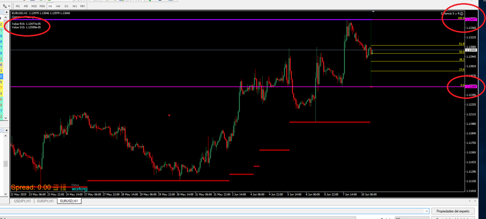Click the orange Spread: 0.00 label
The height and width of the screenshot is (219, 486).
pyautogui.click(x=31, y=187)
